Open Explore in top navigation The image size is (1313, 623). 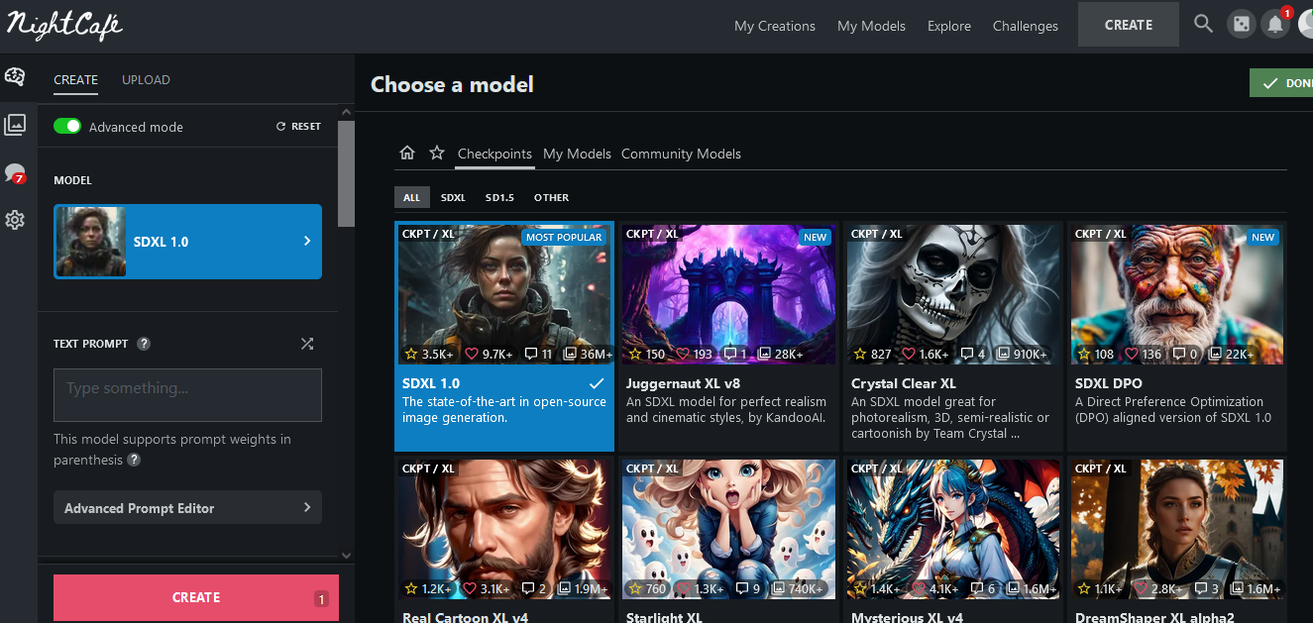949,26
